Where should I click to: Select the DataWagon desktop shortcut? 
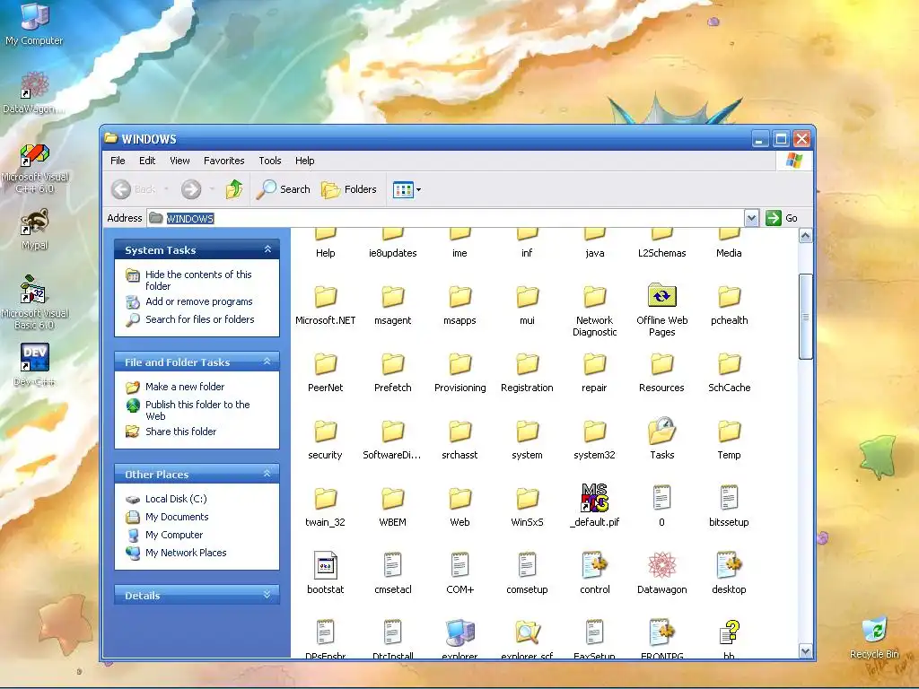(x=34, y=92)
